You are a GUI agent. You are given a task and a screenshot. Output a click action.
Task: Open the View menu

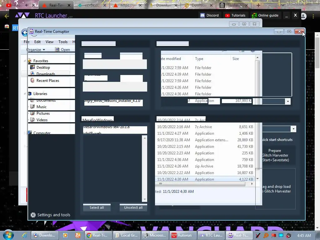click(x=49, y=42)
